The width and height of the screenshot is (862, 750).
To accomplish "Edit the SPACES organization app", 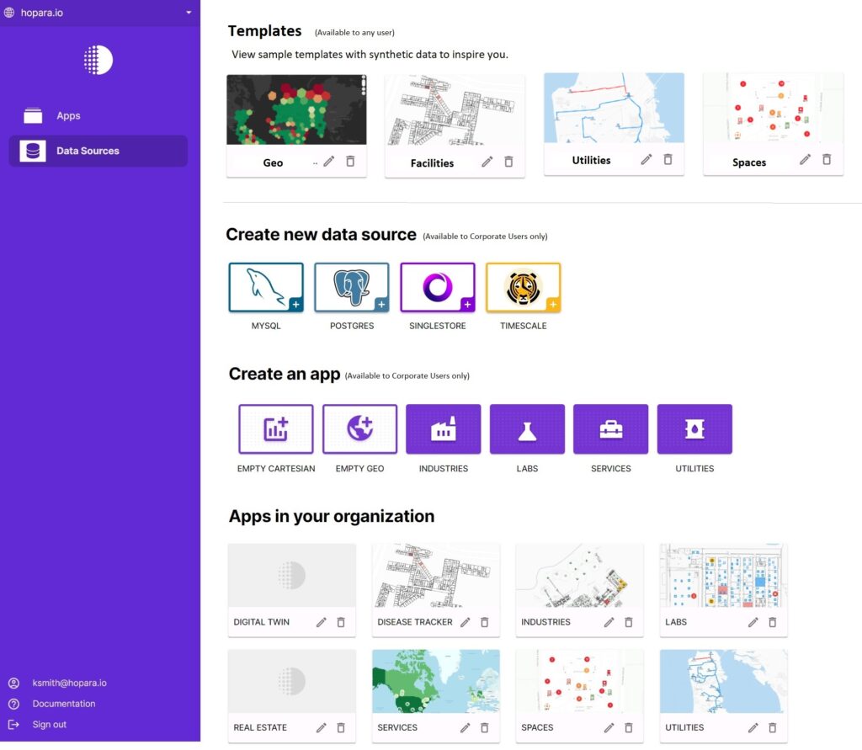I will 609,727.
